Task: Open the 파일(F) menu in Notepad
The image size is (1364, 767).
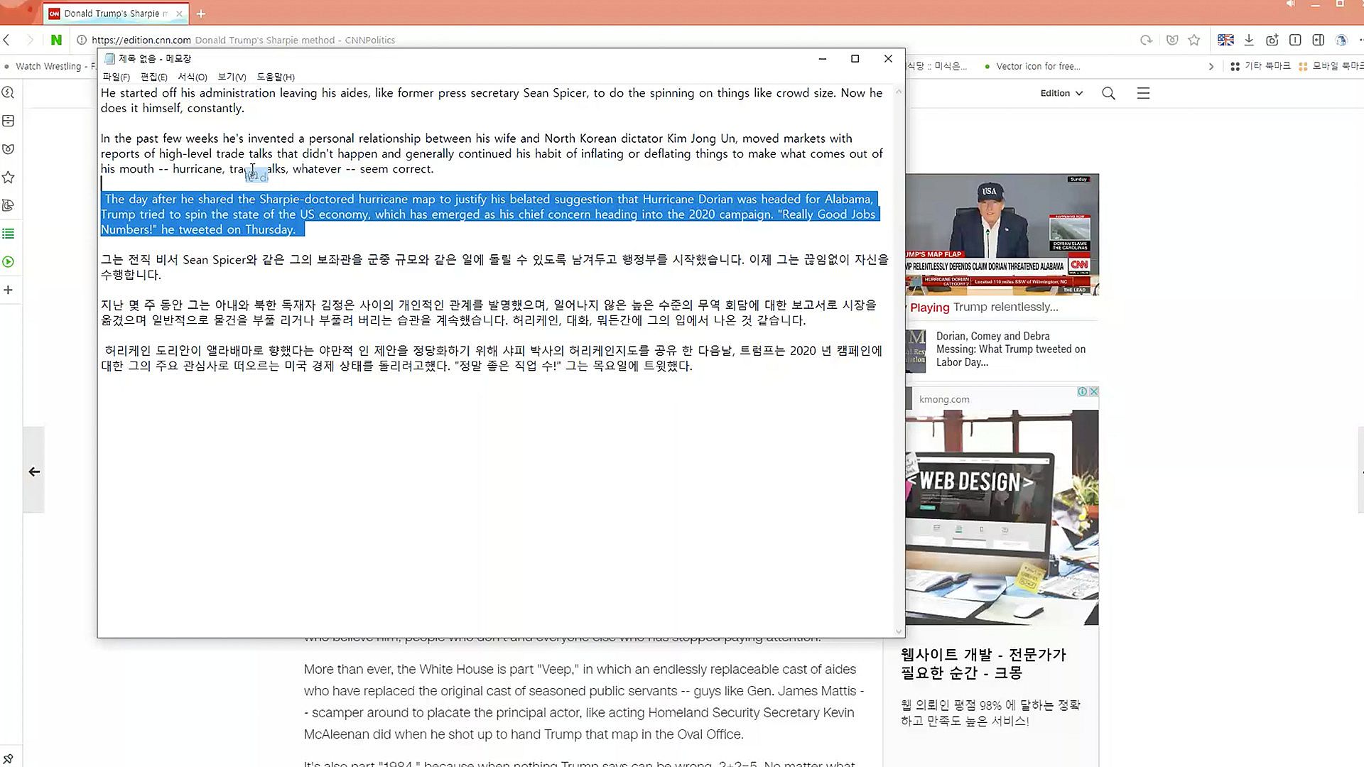Action: [116, 77]
